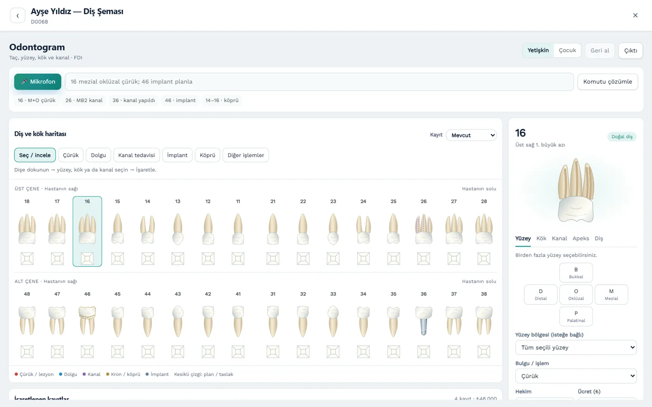Go back with the chevron button
Viewport: 652px width, 407px height.
[18, 15]
